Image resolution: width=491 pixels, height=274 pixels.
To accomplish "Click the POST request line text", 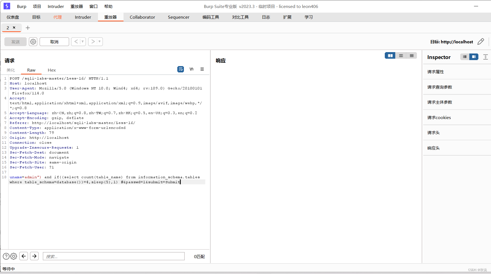I will click(59, 78).
